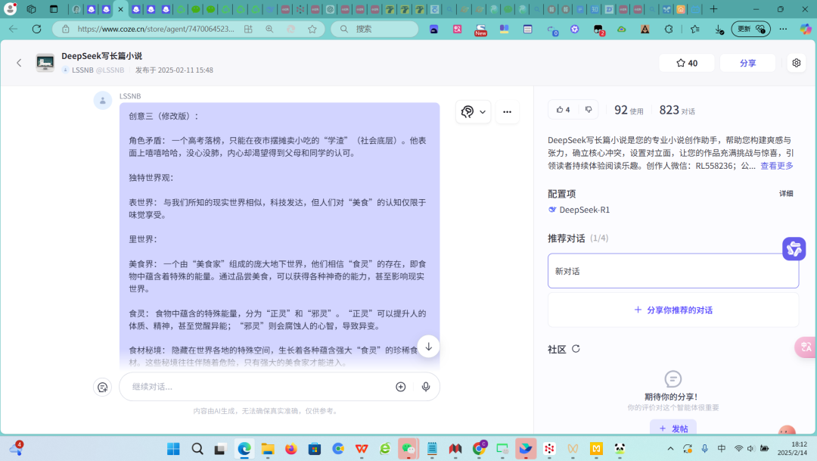Click the 发帖 post button
Viewport: 817px width, 461px height.
tap(673, 428)
